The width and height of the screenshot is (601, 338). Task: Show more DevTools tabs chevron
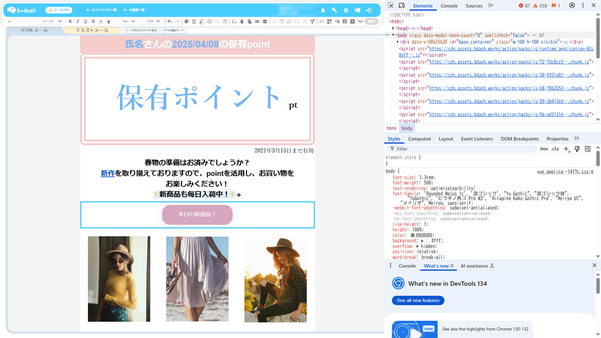(491, 5)
